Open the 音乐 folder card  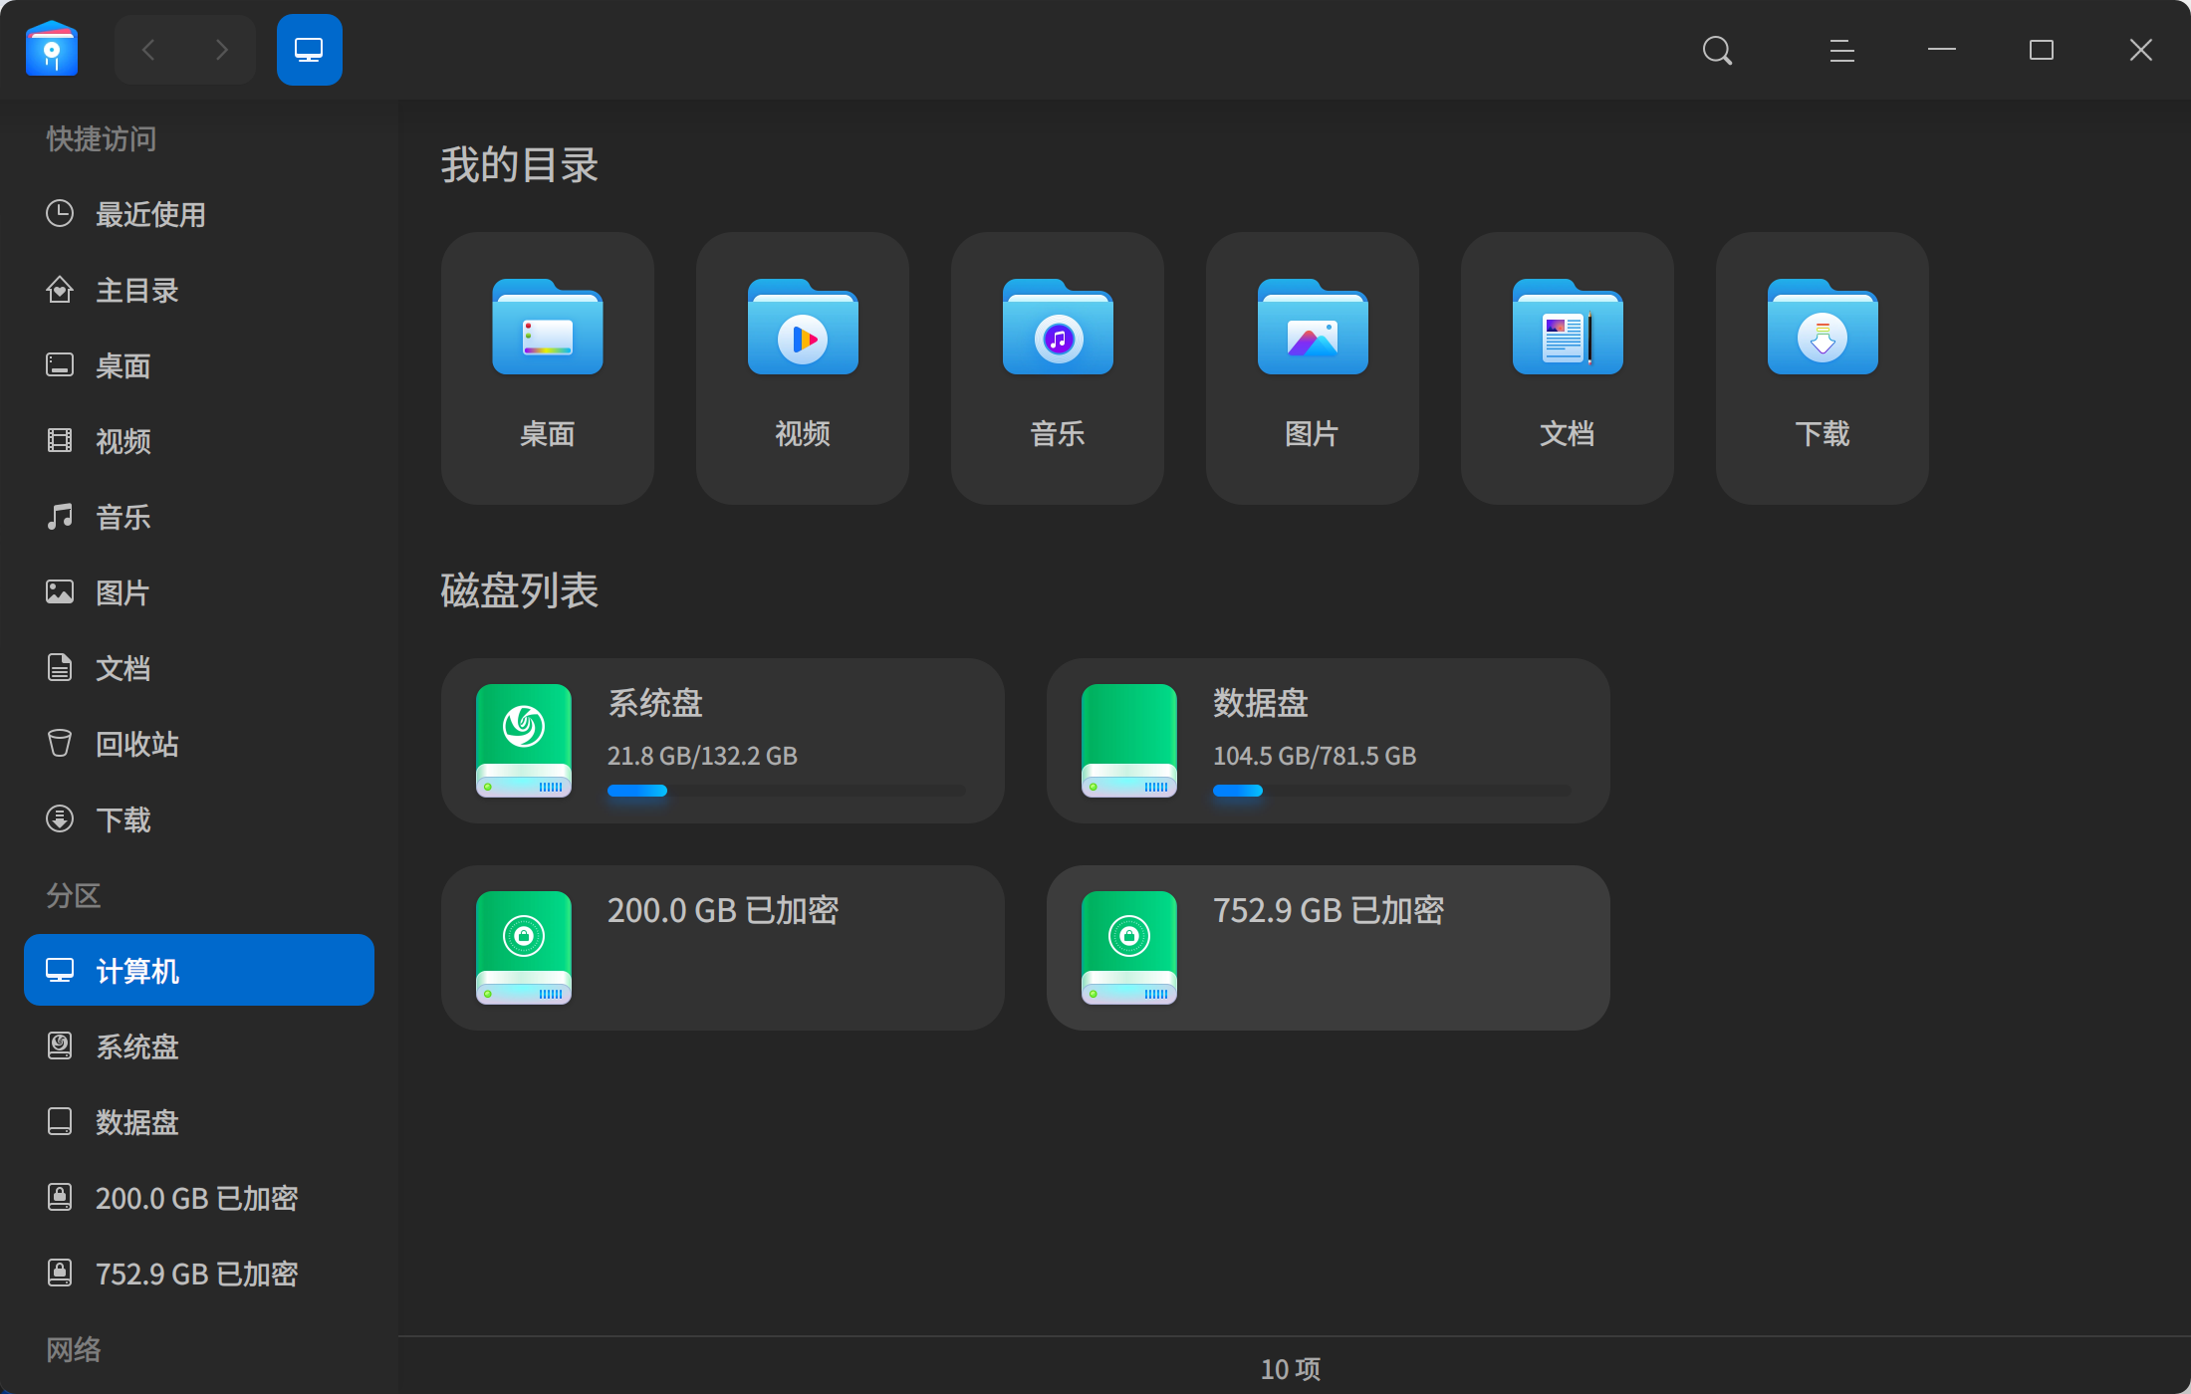pyautogui.click(x=1058, y=368)
